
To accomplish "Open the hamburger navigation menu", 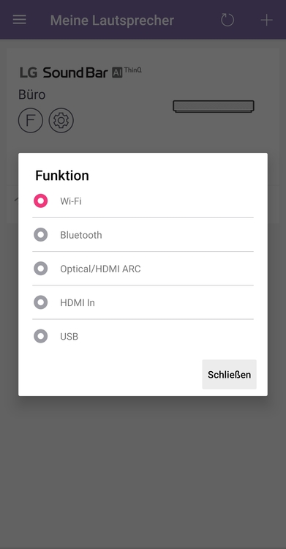I will click(x=19, y=20).
